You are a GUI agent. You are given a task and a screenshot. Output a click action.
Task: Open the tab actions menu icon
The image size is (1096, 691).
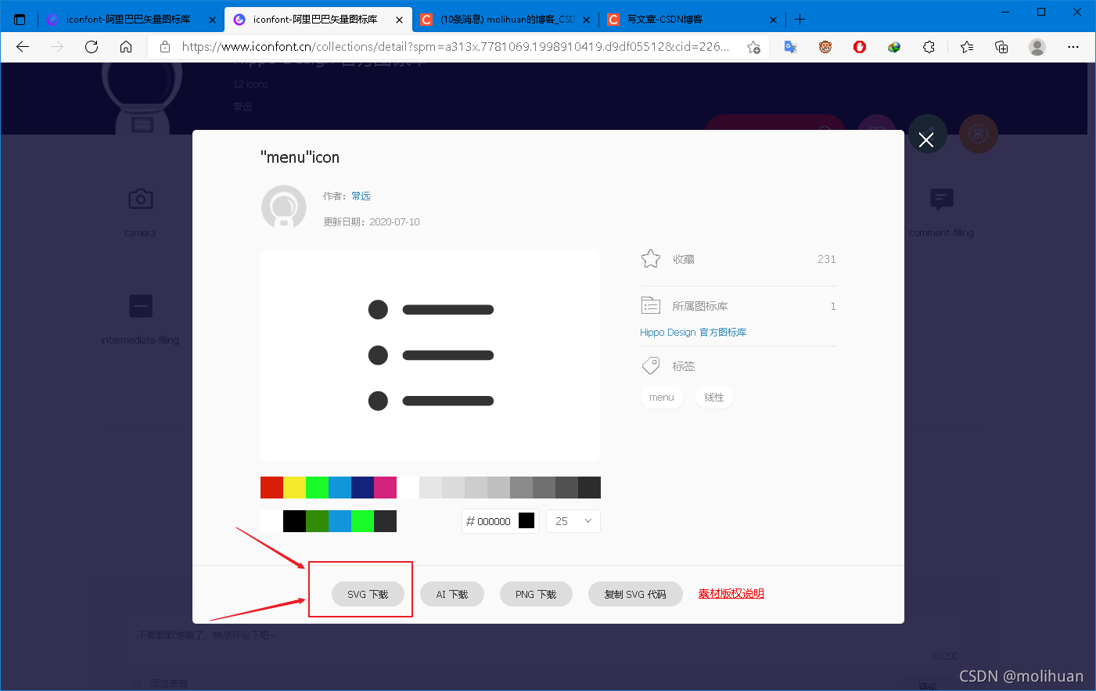[20, 20]
